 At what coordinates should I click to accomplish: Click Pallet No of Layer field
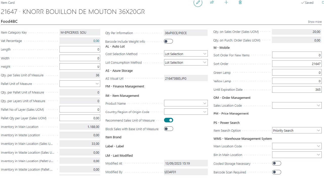click(x=80, y=109)
